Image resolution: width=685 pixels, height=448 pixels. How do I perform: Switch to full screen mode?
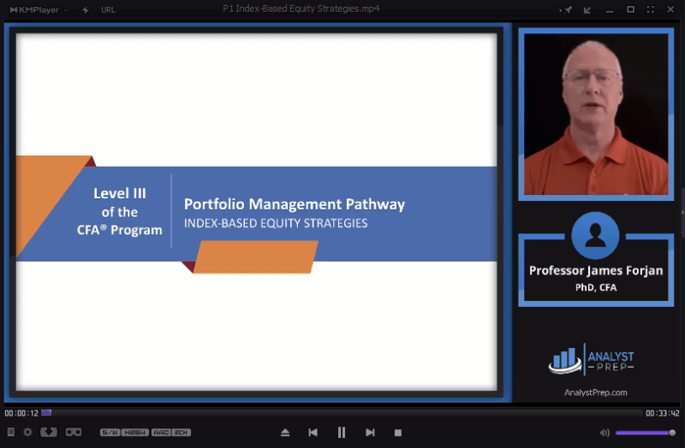651,9
